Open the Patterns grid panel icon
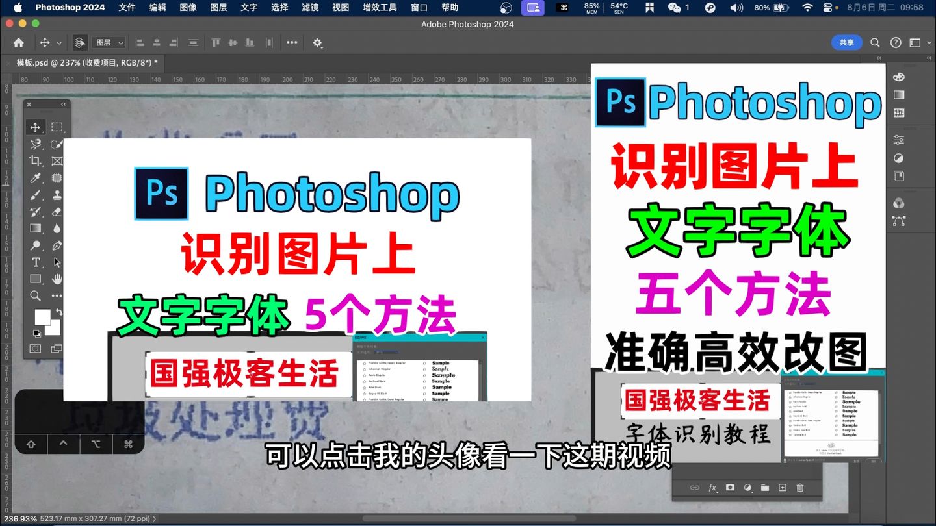Image resolution: width=936 pixels, height=526 pixels. tap(899, 113)
